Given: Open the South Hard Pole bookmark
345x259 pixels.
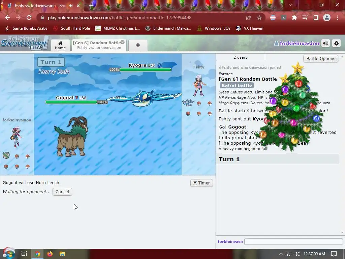Looking at the screenshot, I should (72, 28).
